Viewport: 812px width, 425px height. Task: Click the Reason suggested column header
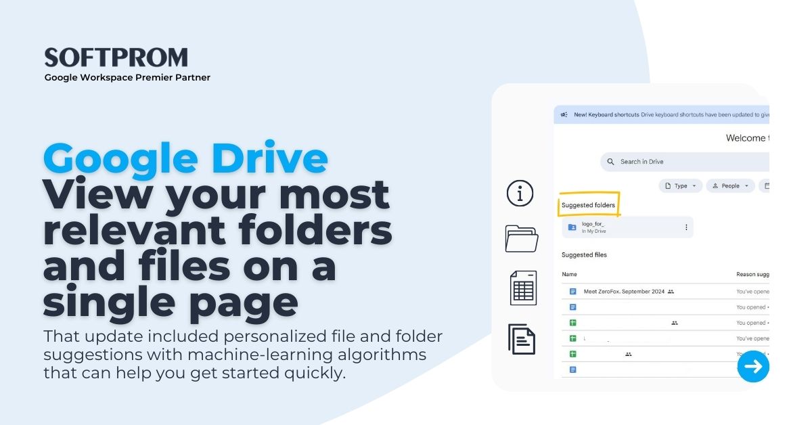coord(752,274)
